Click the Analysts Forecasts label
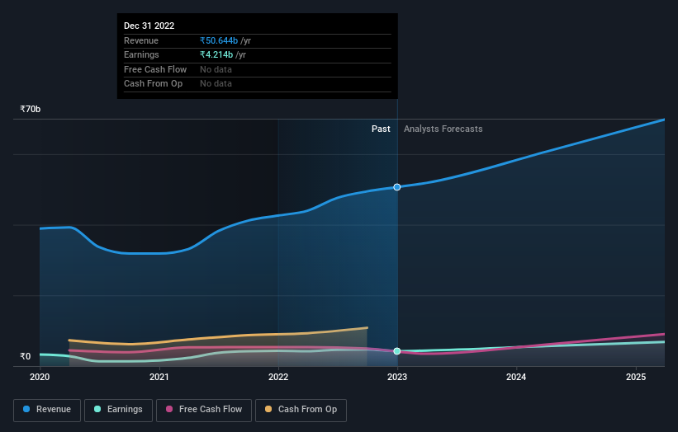 (443, 129)
